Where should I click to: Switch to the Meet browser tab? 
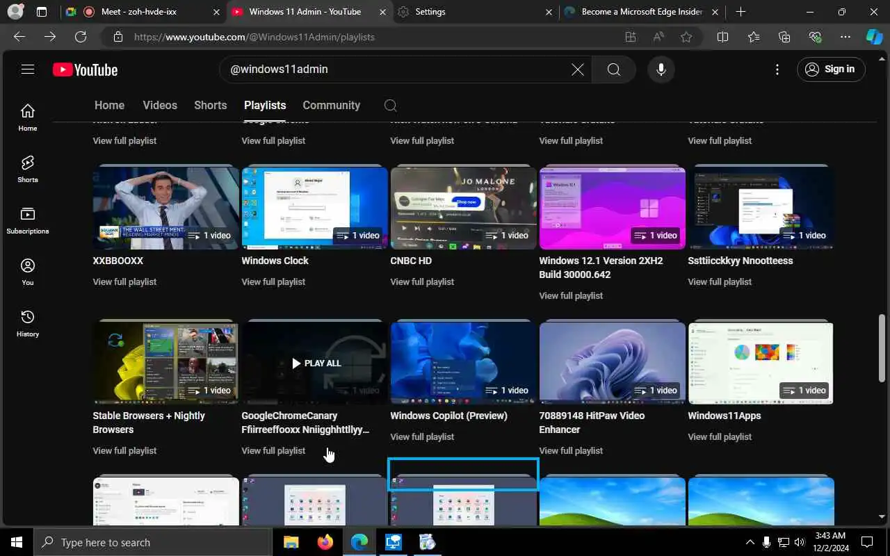pos(143,12)
